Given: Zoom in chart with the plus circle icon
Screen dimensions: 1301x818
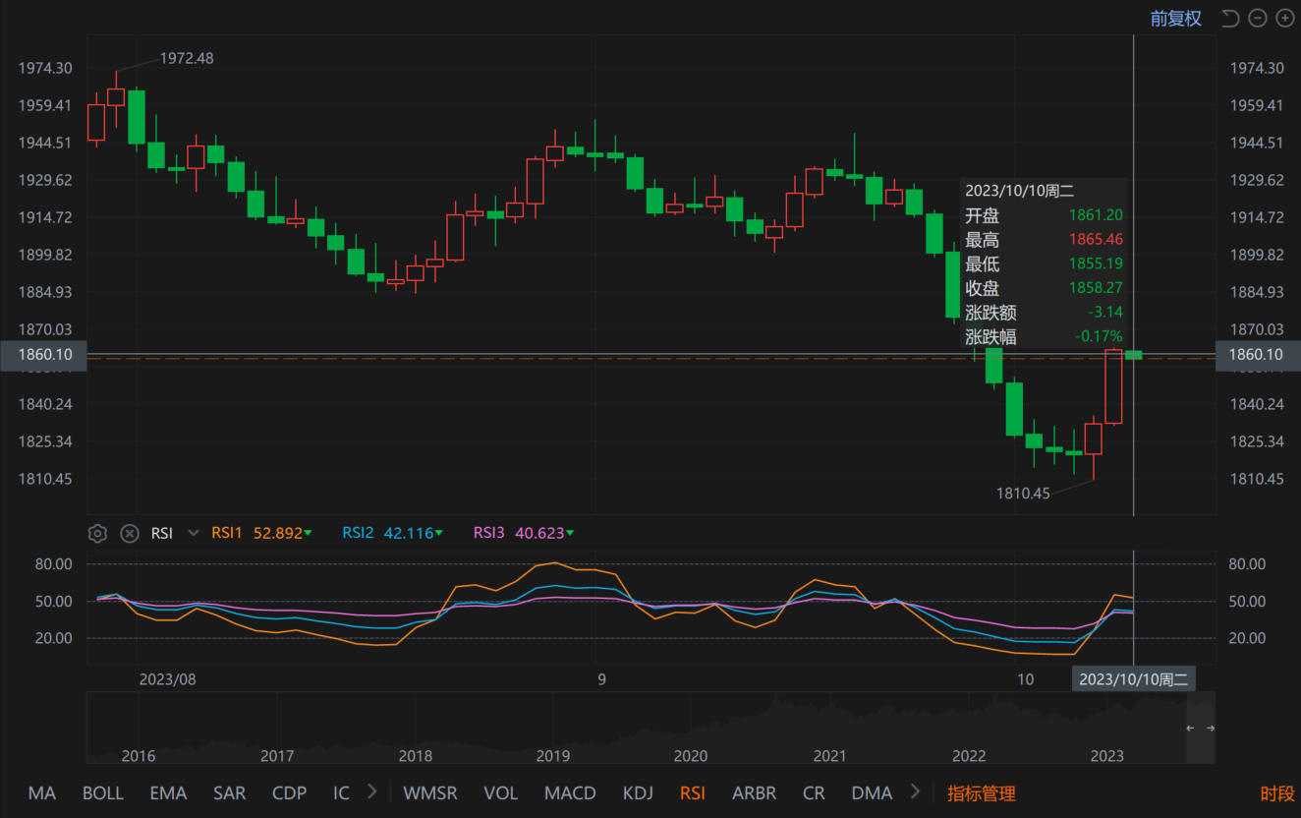Looking at the screenshot, I should point(1285,19).
